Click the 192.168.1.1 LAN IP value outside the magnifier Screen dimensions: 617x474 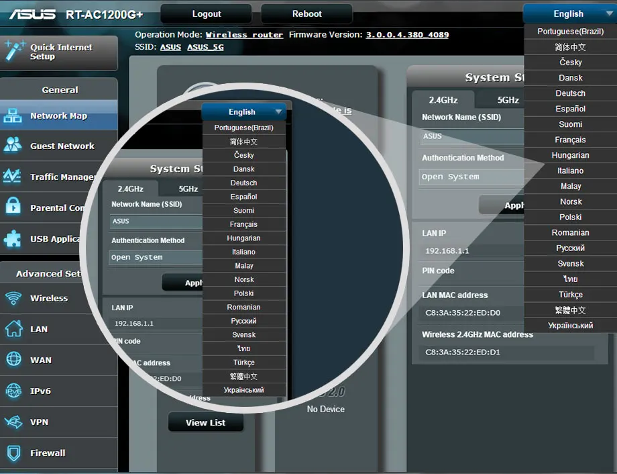coord(447,250)
